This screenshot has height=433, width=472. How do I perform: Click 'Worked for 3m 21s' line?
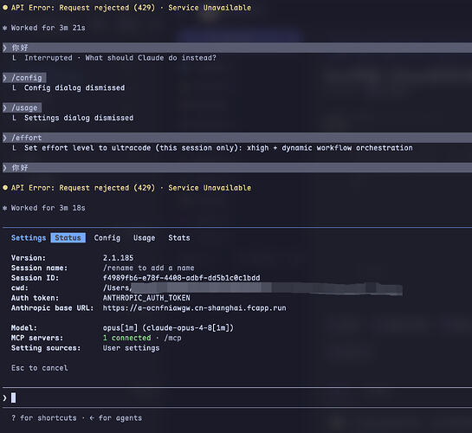(x=48, y=28)
